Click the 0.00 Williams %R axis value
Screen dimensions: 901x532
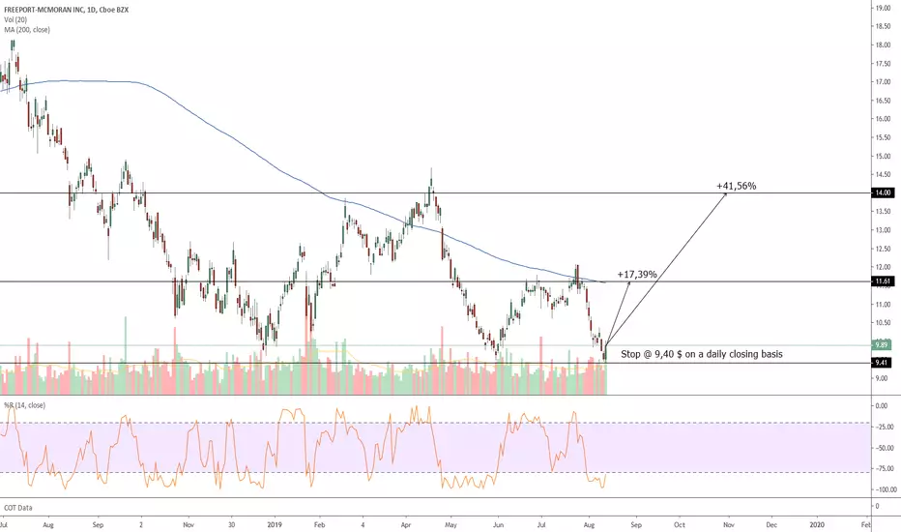pos(882,406)
